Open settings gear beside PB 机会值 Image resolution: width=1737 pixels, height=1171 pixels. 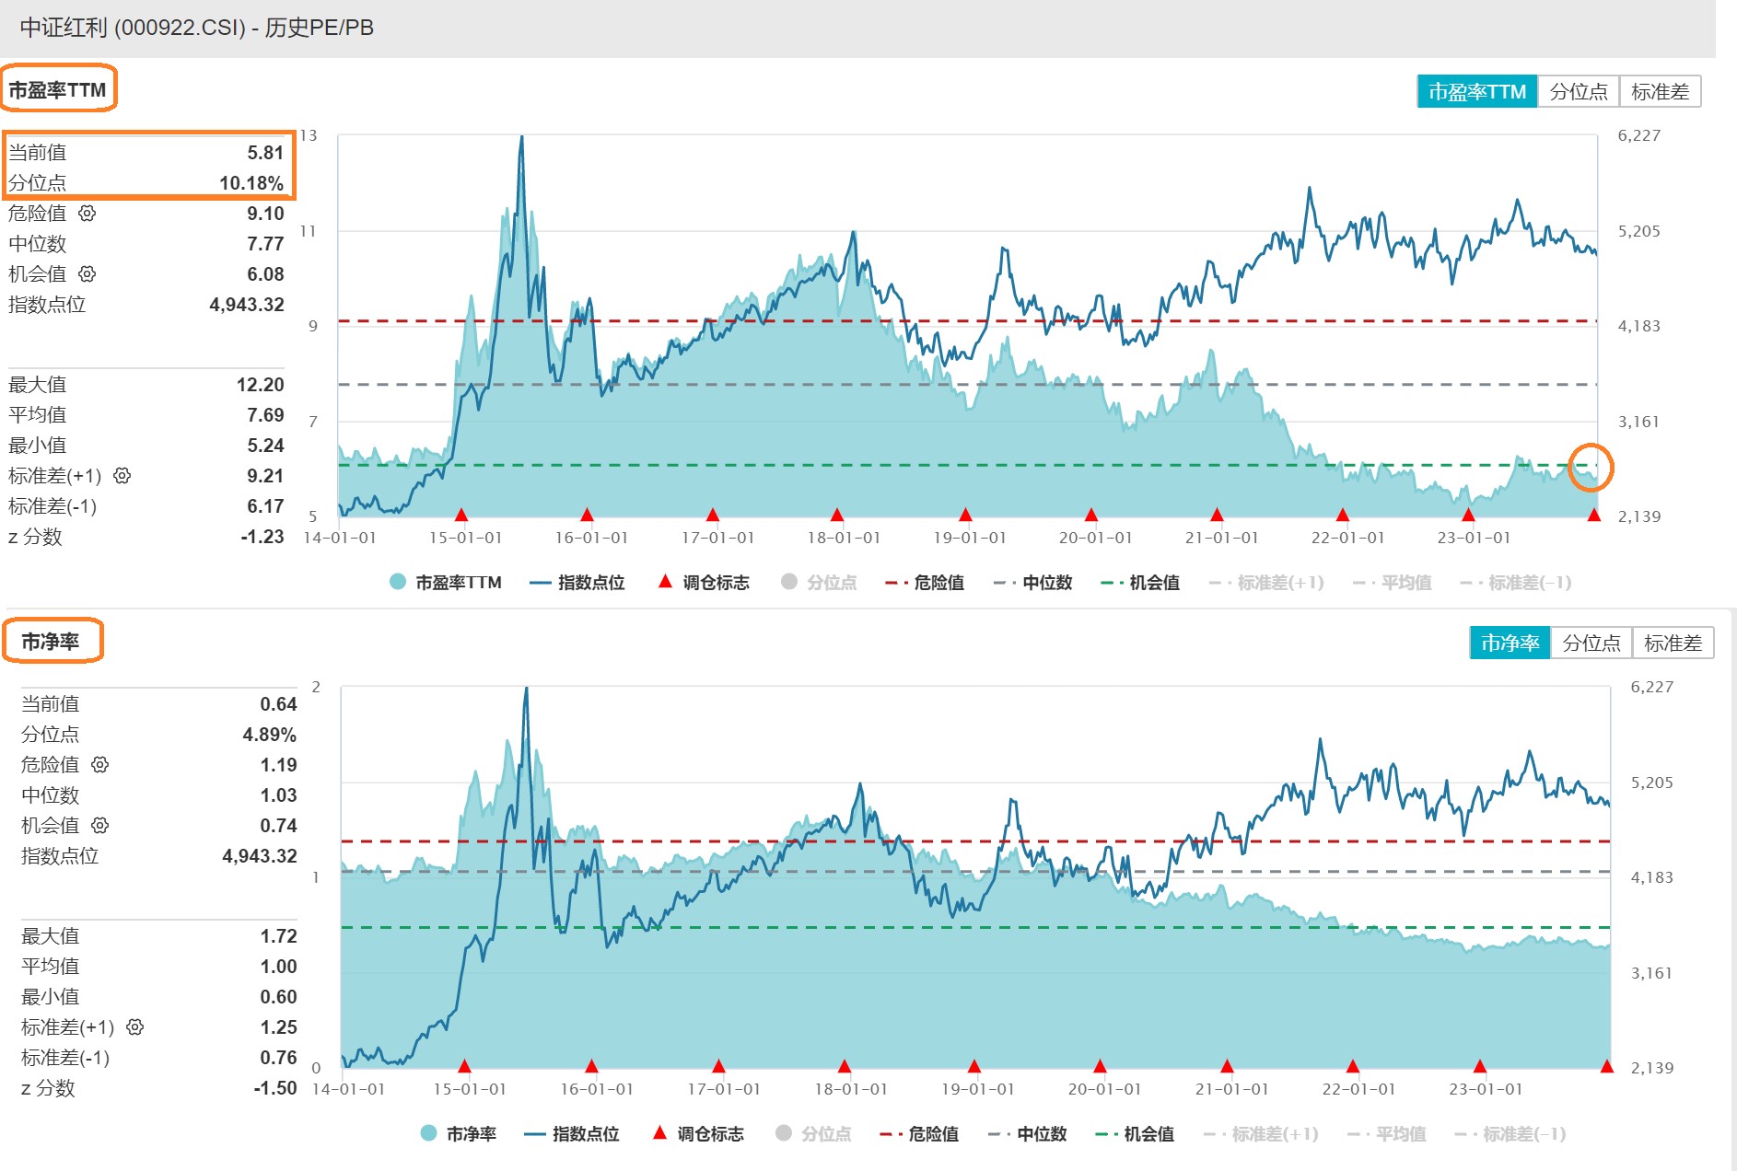pos(99,826)
